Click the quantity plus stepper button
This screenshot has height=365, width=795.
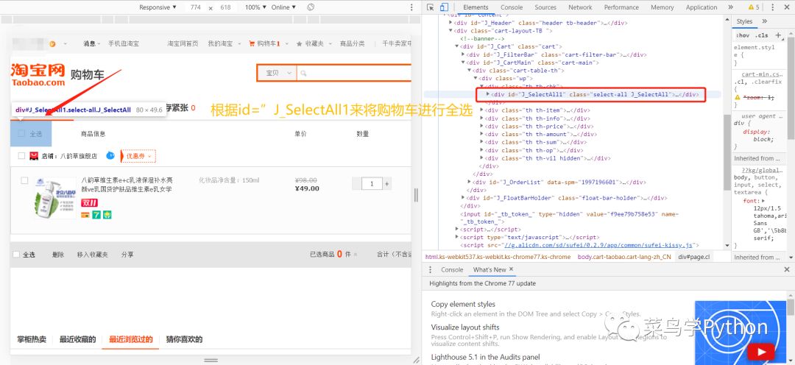point(387,184)
